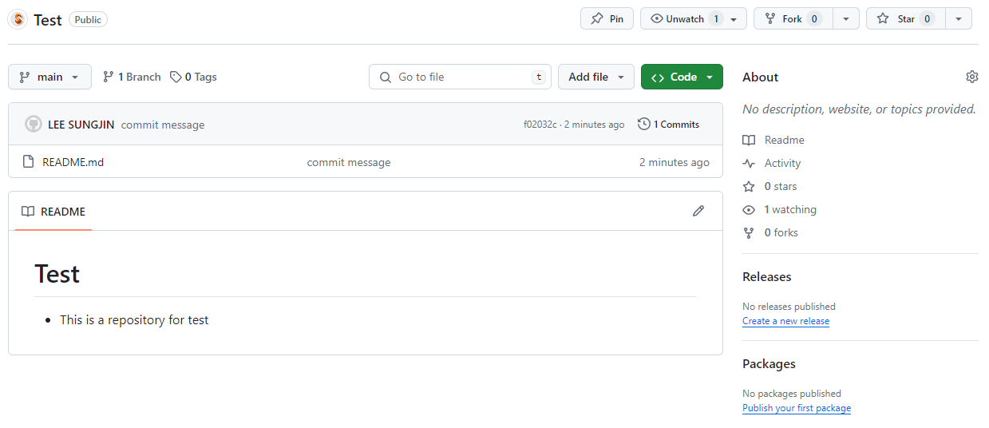Click the README.md file icon
Screen dimensions: 989x428
29,162
